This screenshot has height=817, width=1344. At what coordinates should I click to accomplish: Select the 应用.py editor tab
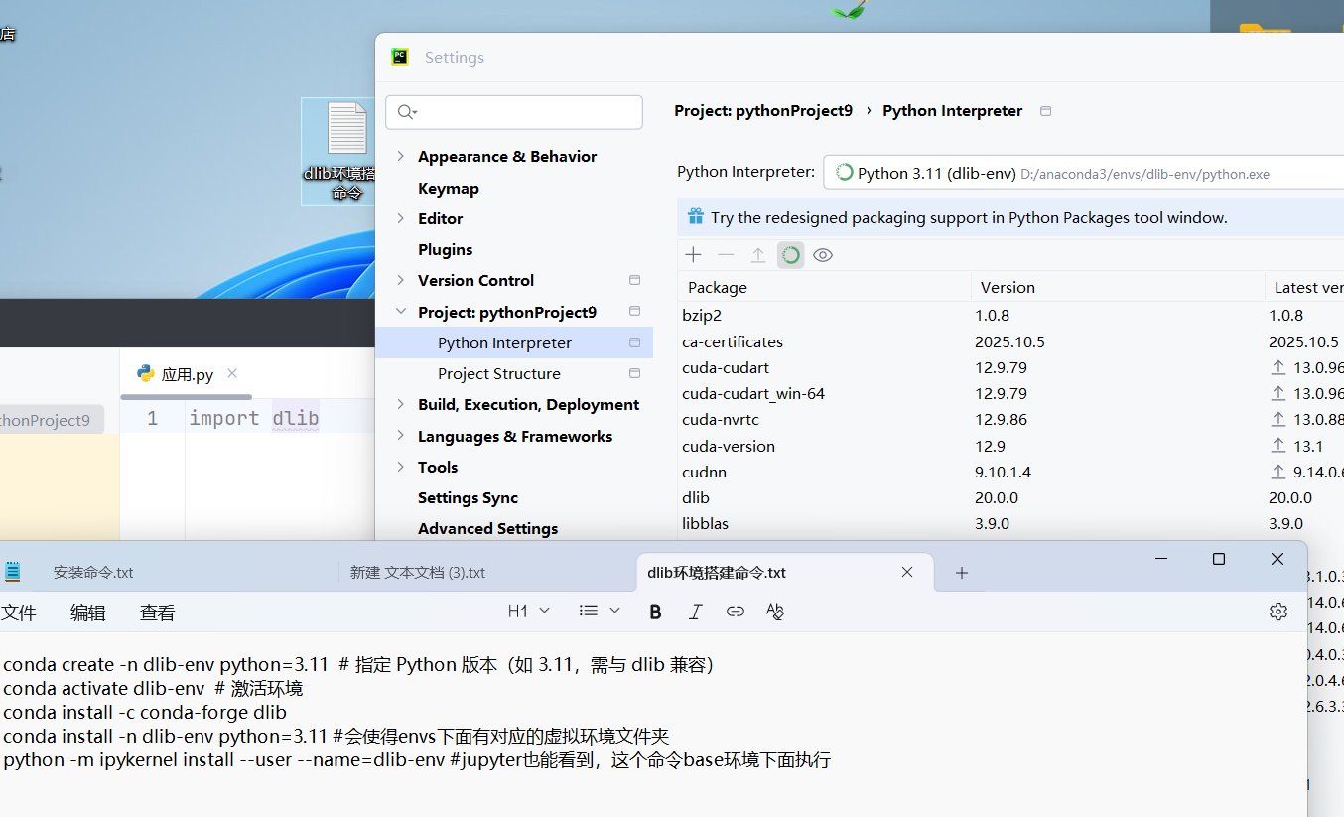[x=188, y=374]
